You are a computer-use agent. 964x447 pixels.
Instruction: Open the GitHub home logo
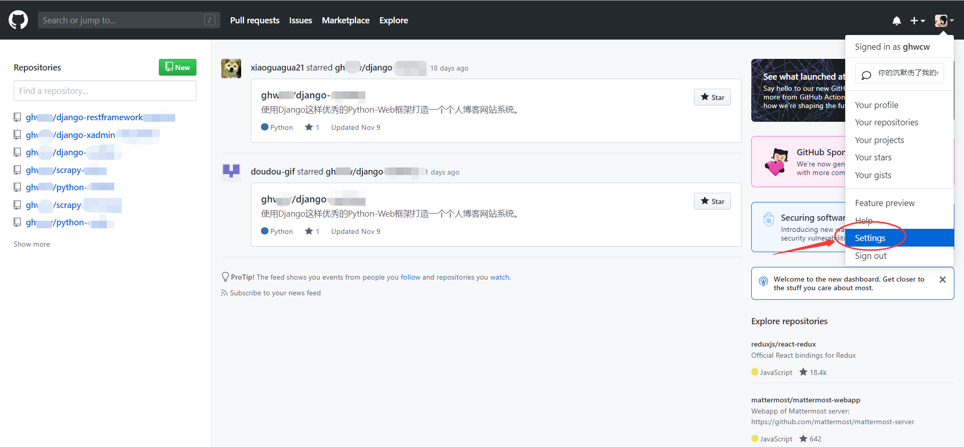[18, 20]
